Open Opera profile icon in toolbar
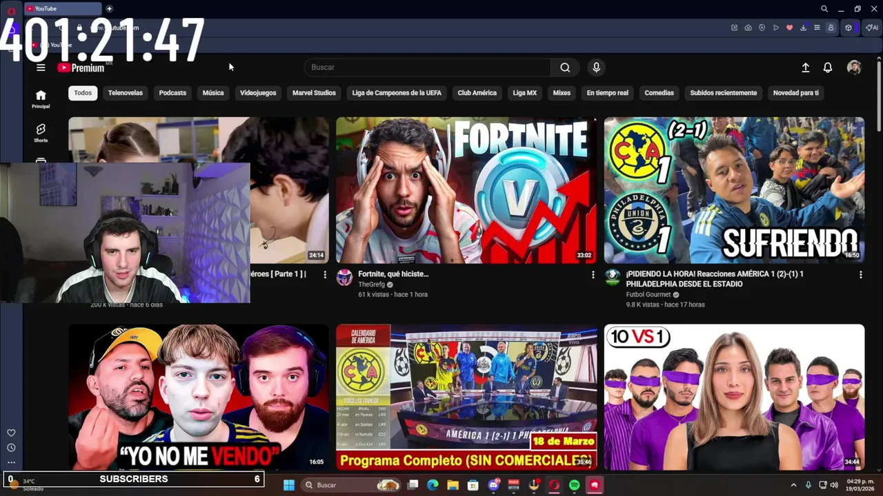 point(831,28)
